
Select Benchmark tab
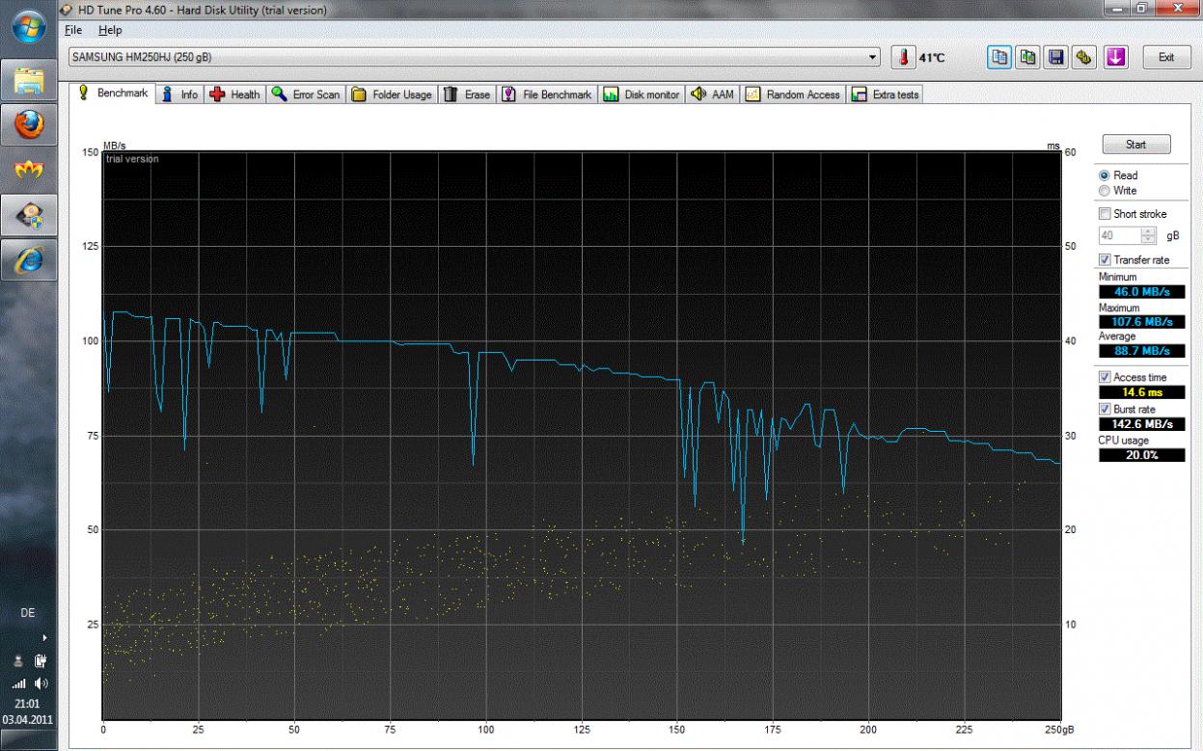(113, 94)
